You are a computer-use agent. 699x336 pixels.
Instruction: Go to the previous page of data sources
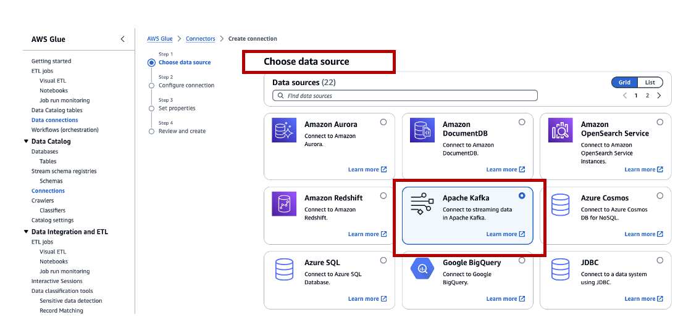[624, 95]
